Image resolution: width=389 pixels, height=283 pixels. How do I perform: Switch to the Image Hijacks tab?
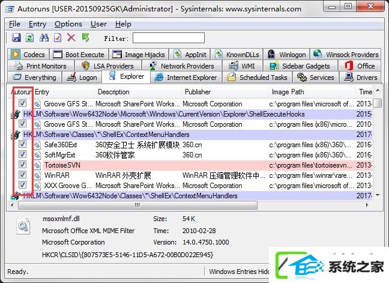(x=139, y=54)
